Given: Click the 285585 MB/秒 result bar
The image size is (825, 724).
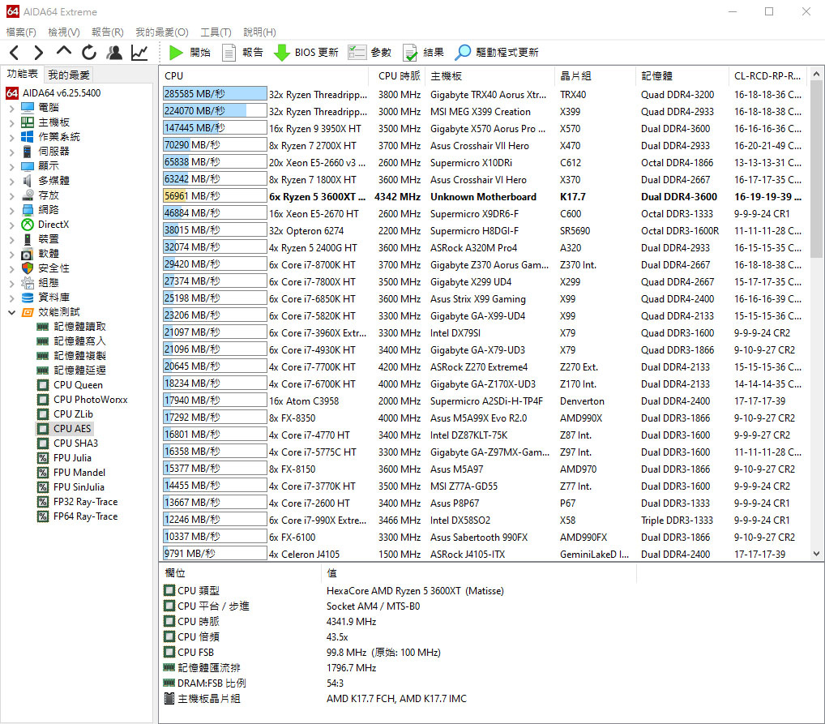Looking at the screenshot, I should (x=215, y=94).
